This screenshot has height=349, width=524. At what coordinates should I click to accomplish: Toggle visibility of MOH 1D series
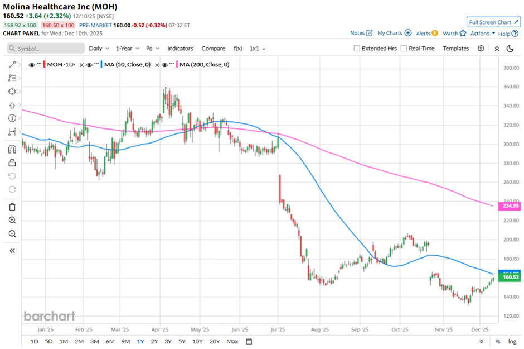pyautogui.click(x=32, y=65)
